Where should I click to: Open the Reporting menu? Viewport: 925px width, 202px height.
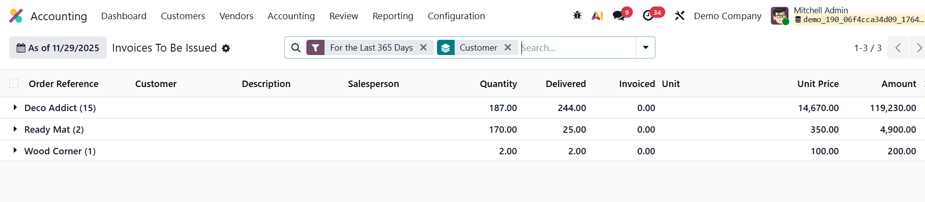coord(393,16)
